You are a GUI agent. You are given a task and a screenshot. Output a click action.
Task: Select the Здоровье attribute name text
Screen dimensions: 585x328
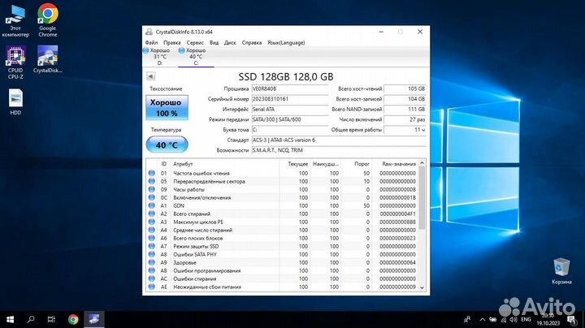point(184,262)
